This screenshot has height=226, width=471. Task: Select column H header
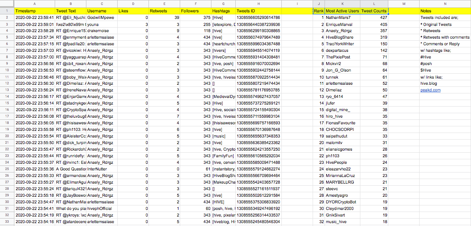pyautogui.click(x=259, y=4)
